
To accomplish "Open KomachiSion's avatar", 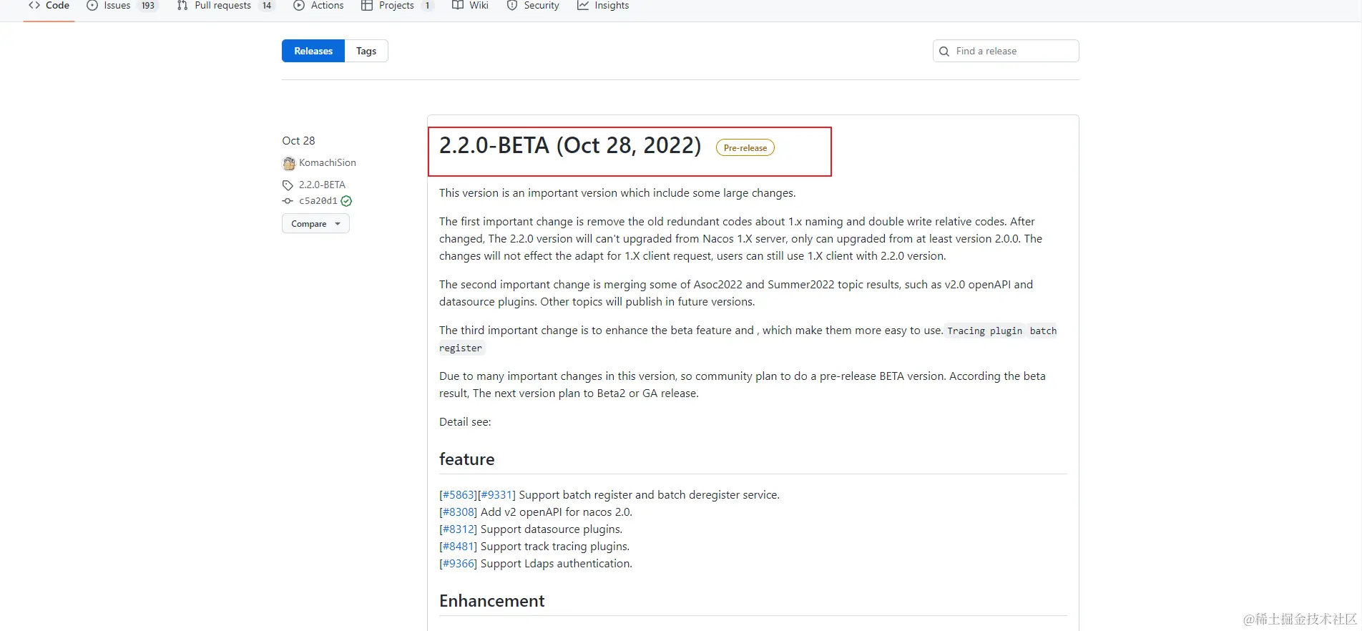I will click(289, 164).
